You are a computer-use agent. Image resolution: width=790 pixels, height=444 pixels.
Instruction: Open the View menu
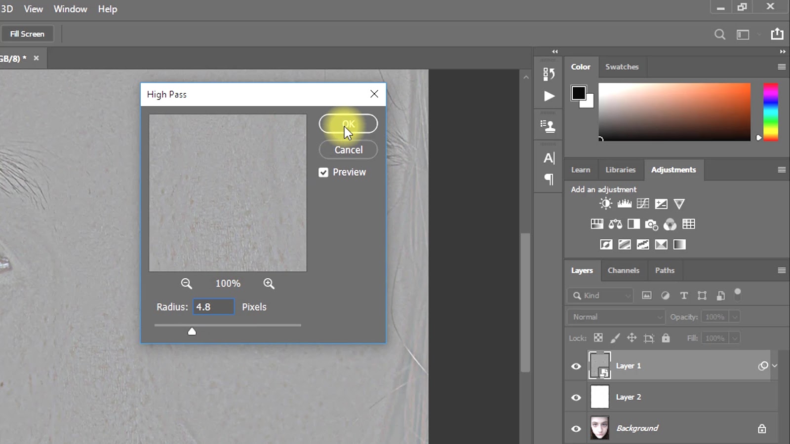pos(33,9)
